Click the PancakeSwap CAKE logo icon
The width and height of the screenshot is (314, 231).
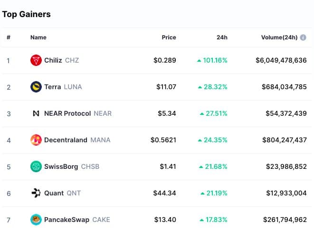tap(36, 220)
